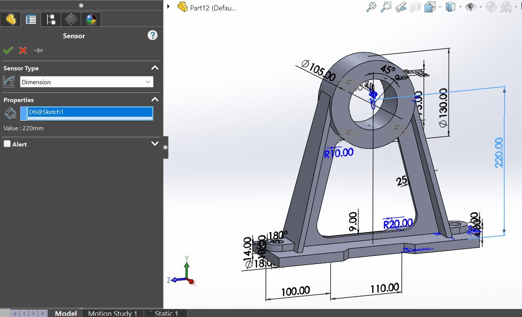Switch to the Motion Study 1 tab
The height and width of the screenshot is (317, 522).
tap(112, 313)
